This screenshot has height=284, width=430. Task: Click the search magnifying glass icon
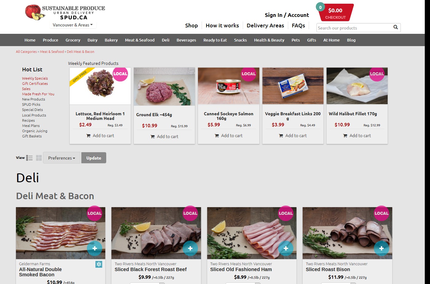(x=395, y=27)
